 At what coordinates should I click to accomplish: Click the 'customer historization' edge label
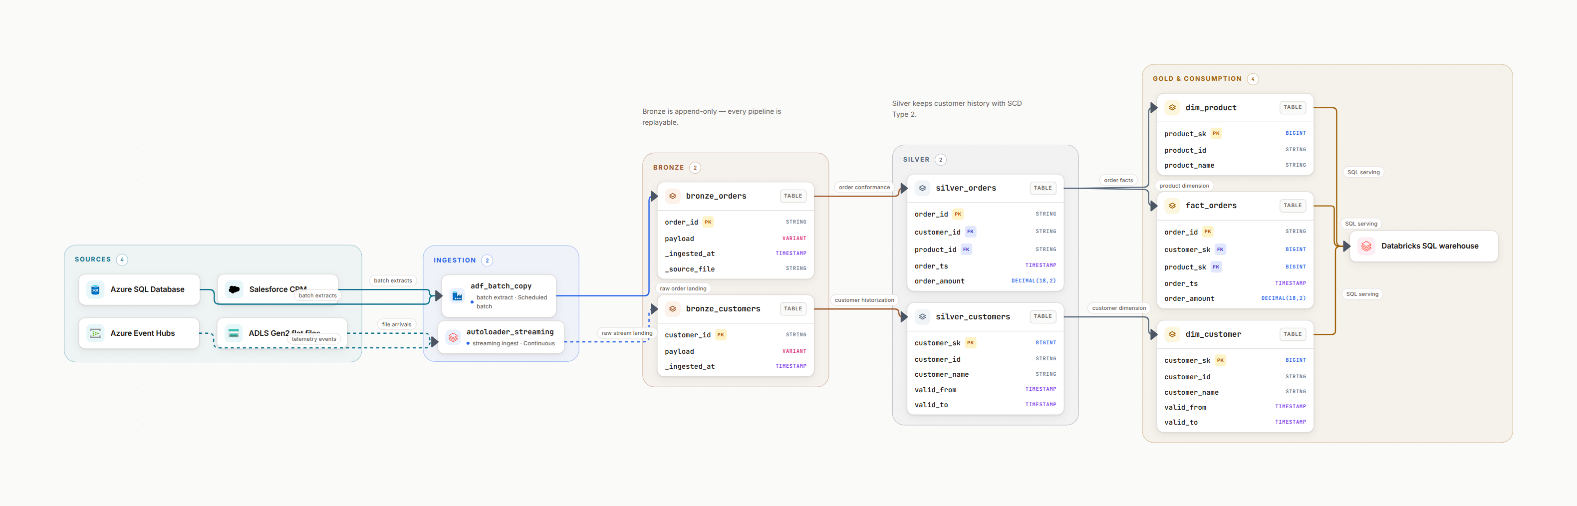(x=864, y=300)
